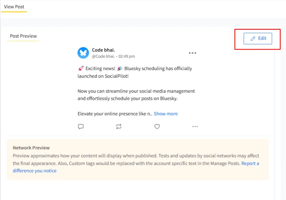Viewport: 286px width, 200px height.
Task: Expand the truncated post using Show more
Action: tap(166, 113)
